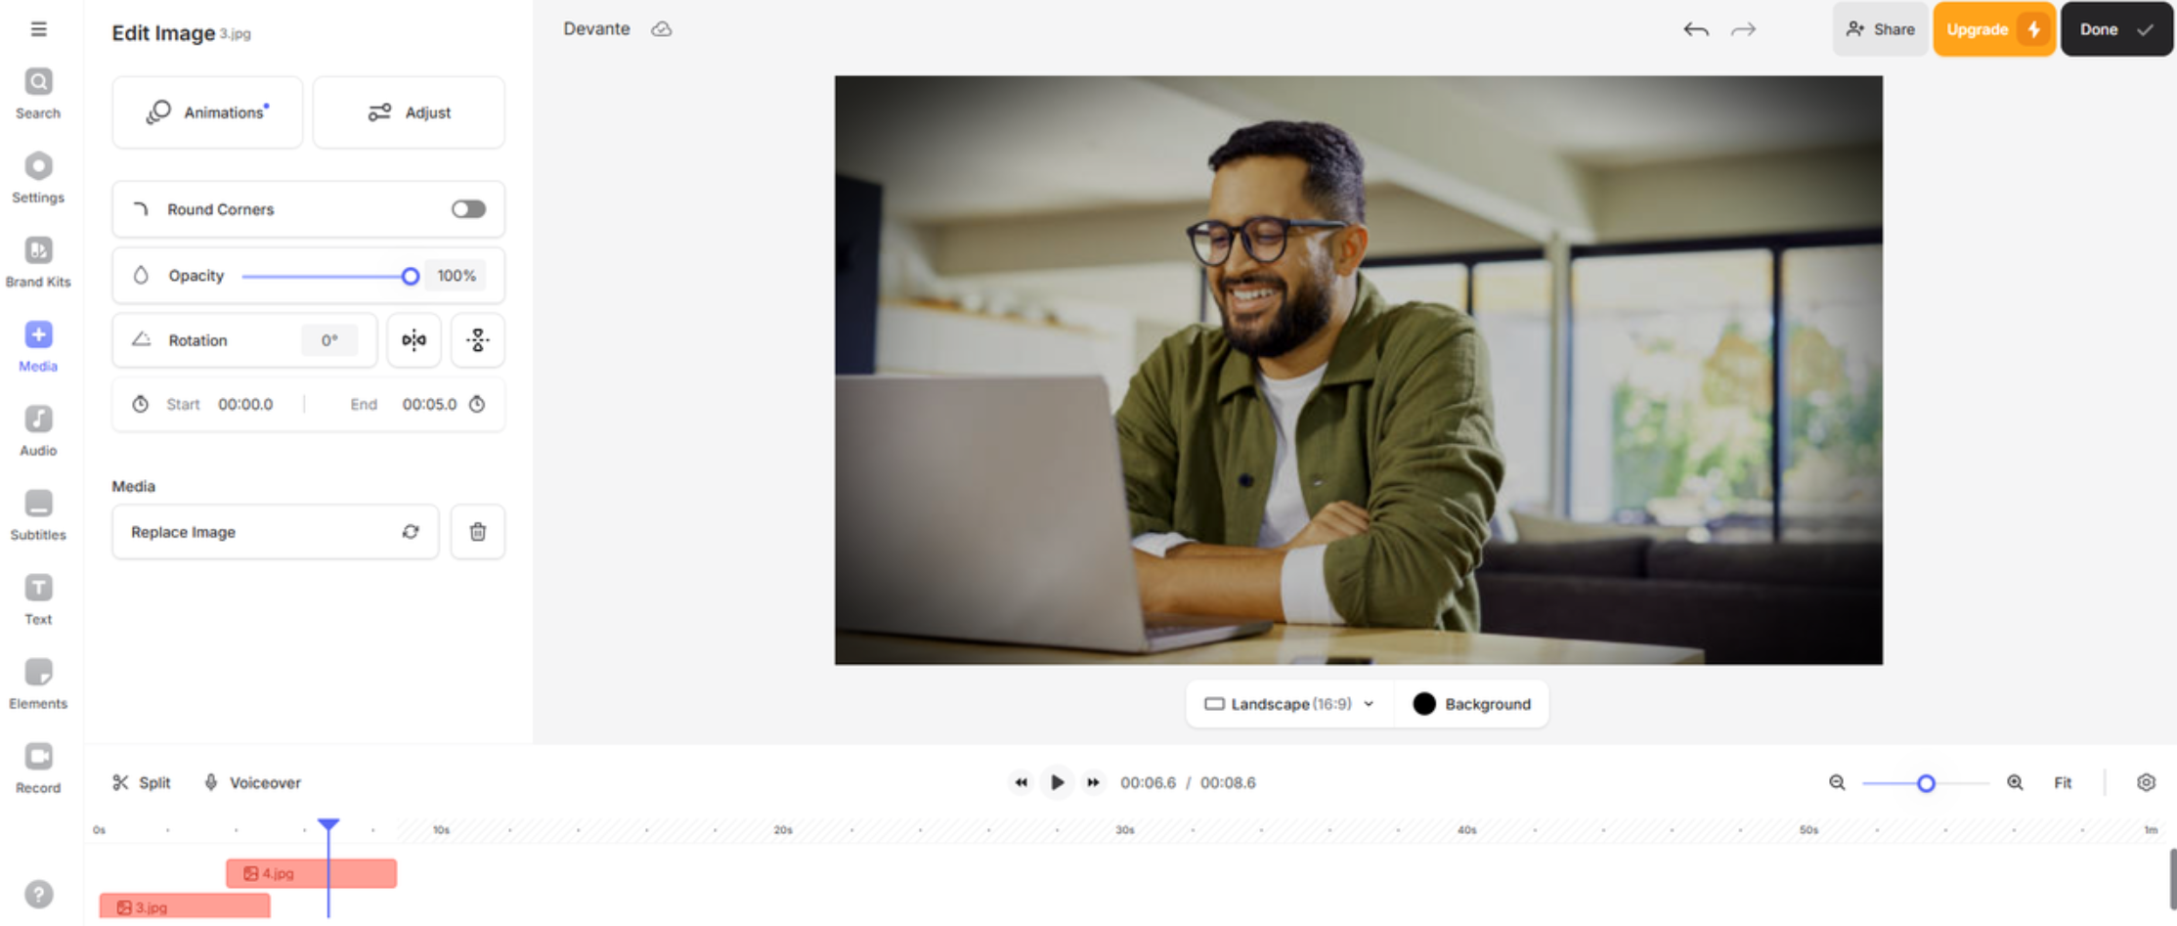This screenshot has height=926, width=2177.
Task: Open the Subtitles sidebar panel
Action: (38, 515)
